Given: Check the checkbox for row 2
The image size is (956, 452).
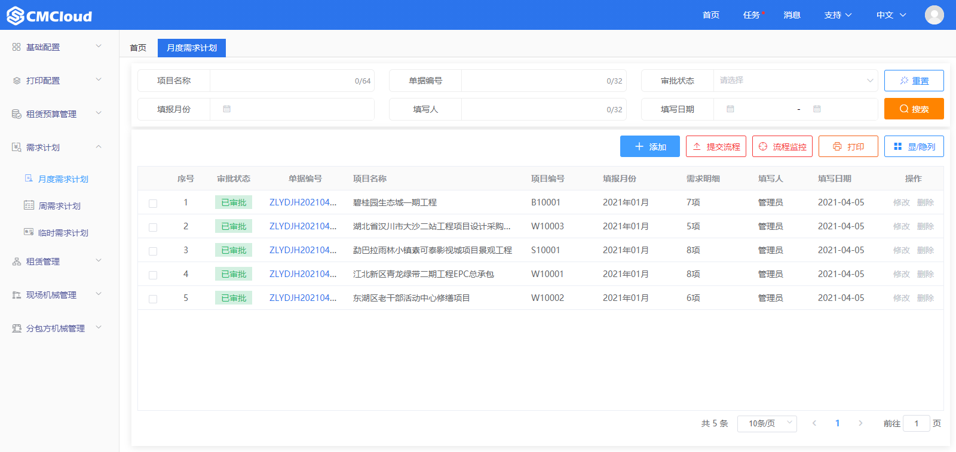Looking at the screenshot, I should click(x=153, y=227).
